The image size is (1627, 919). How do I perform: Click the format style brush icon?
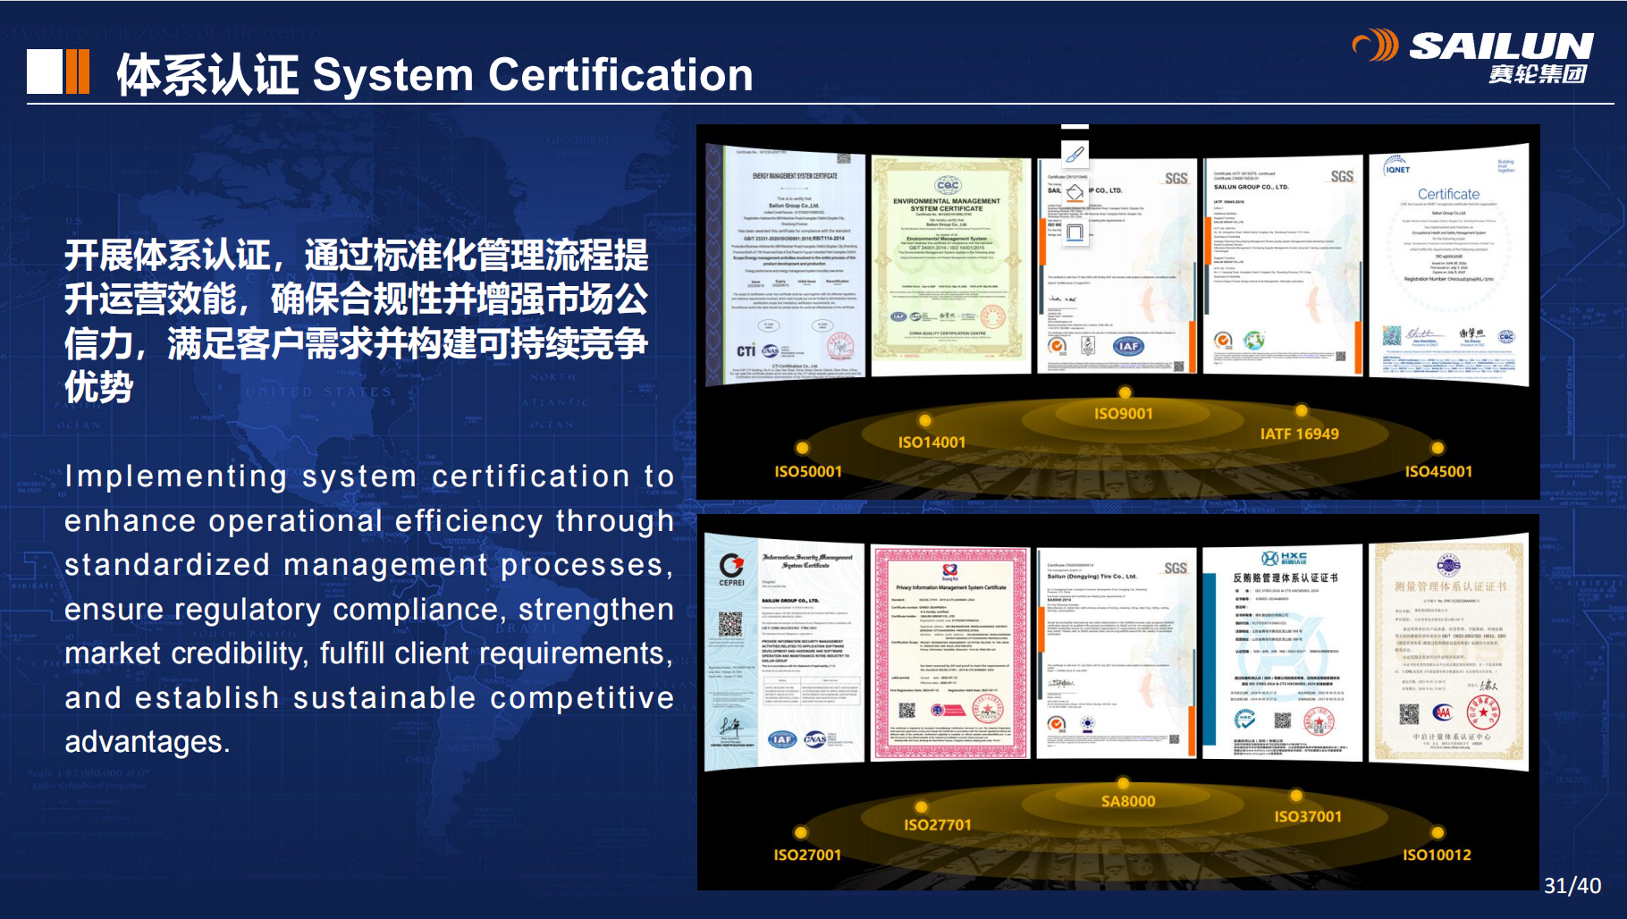coord(1075,155)
